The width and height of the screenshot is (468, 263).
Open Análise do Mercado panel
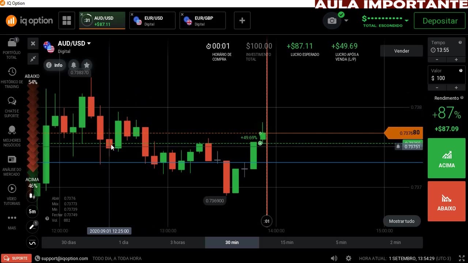[12, 165]
